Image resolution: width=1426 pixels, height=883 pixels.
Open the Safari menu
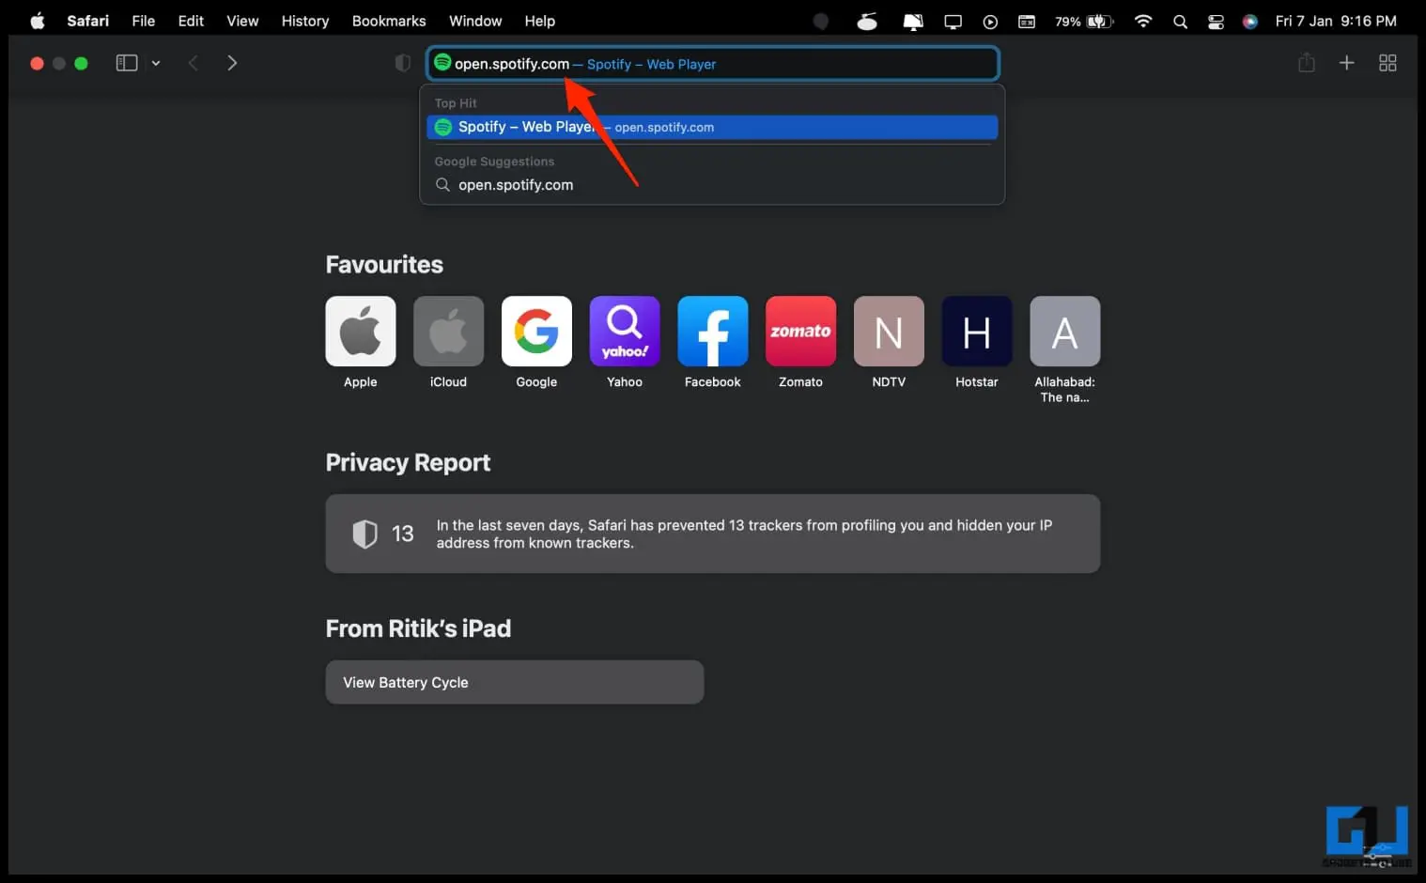click(x=87, y=21)
